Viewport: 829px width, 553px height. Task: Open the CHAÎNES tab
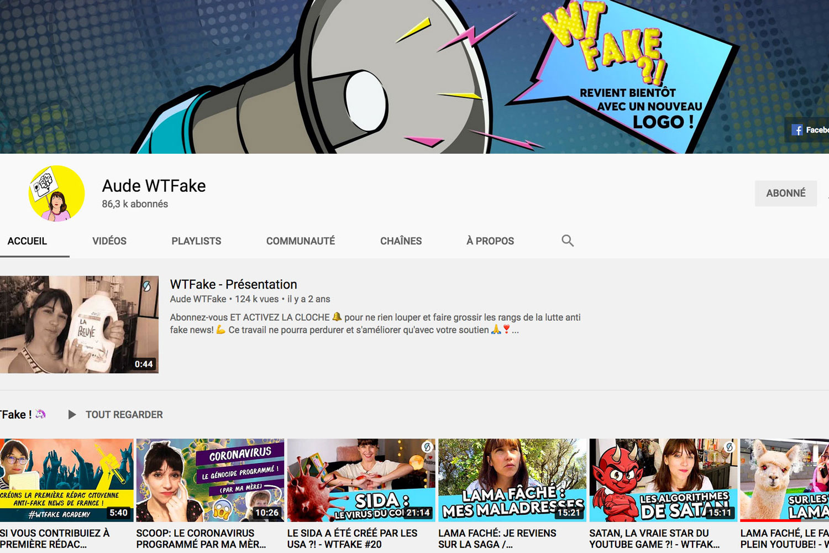(401, 241)
